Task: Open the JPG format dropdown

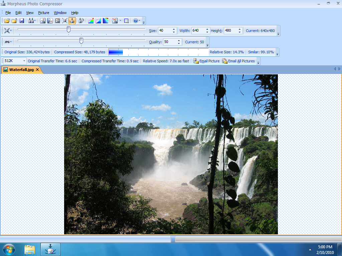Action: (8, 42)
